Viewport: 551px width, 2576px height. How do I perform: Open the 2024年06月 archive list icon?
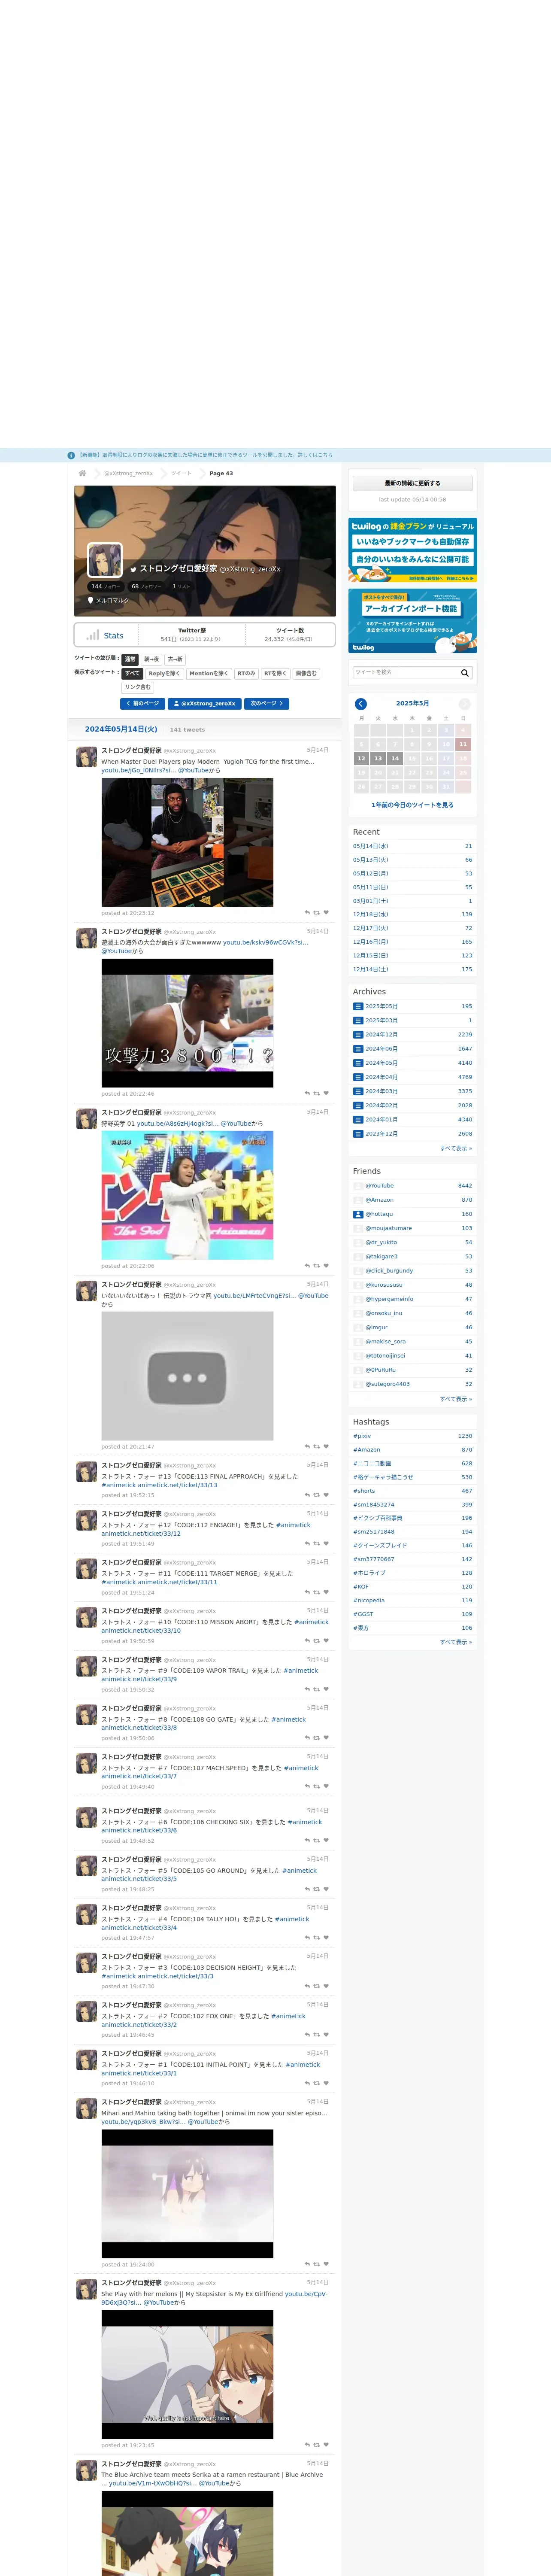click(x=358, y=1048)
